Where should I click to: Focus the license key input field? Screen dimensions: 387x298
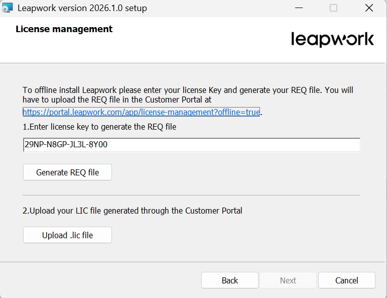(192, 145)
